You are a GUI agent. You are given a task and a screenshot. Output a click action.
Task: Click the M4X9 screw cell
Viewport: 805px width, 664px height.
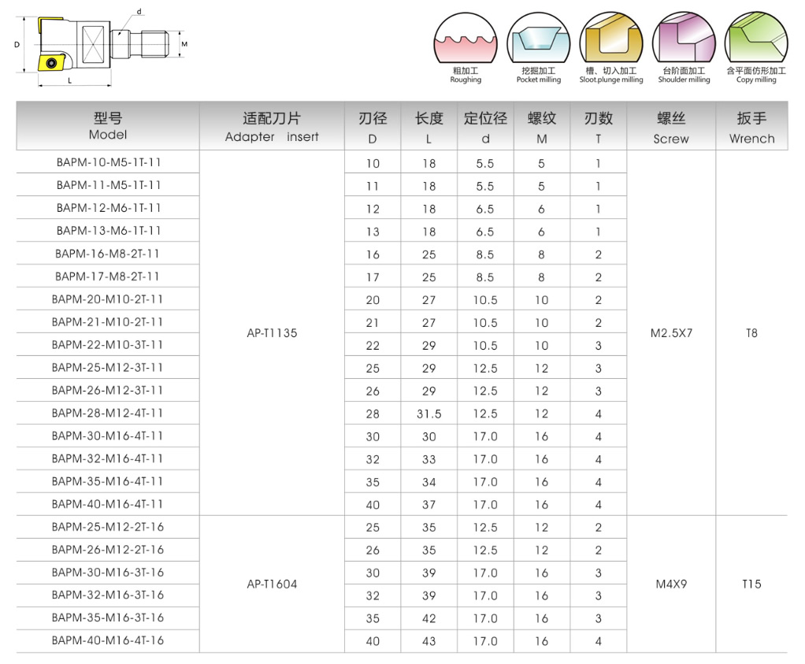tap(672, 584)
